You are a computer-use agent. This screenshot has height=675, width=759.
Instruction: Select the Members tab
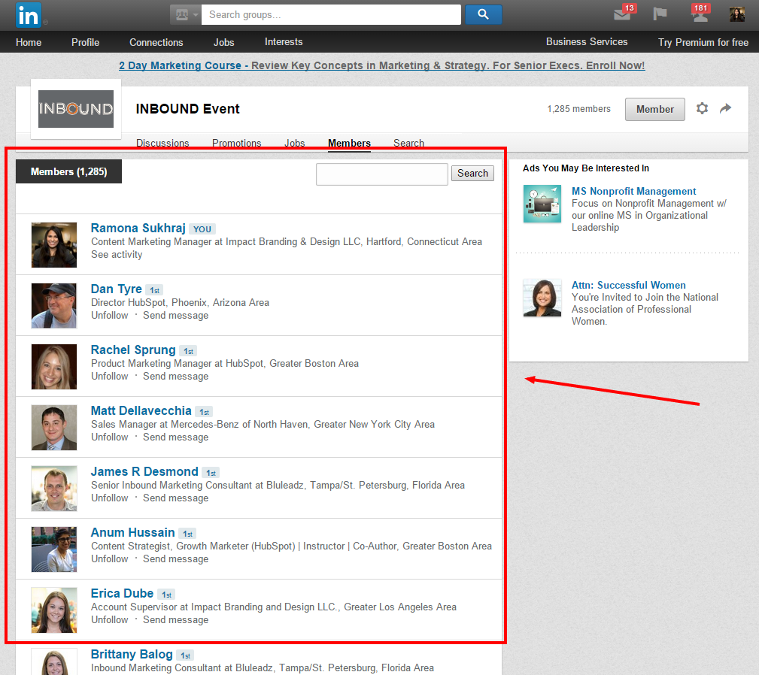coord(349,143)
